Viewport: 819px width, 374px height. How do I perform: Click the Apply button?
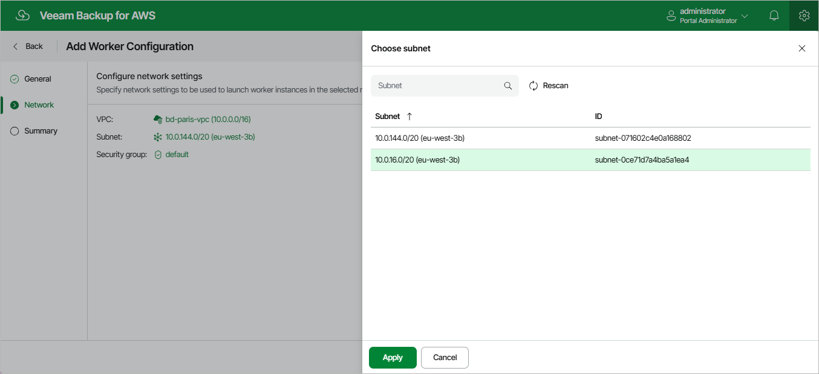[x=393, y=358]
